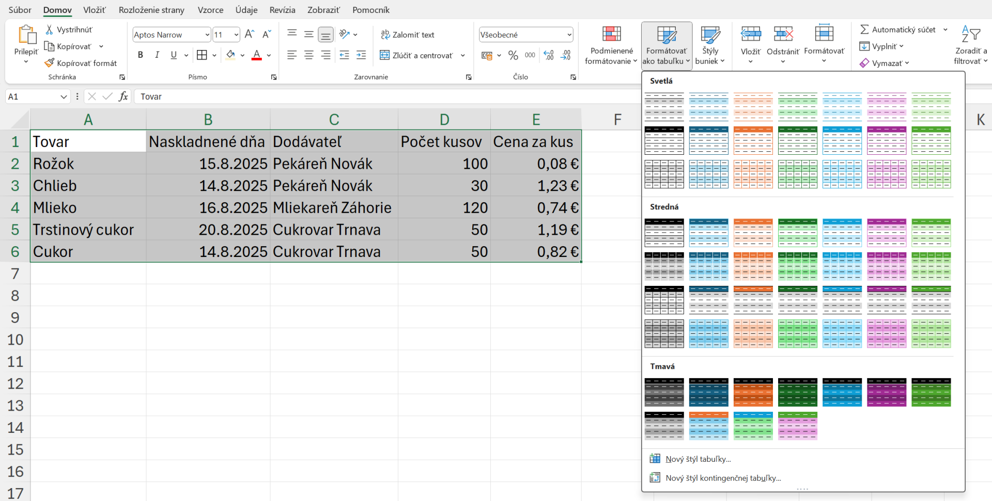Open the font size 11 dropdown
This screenshot has height=501, width=992.
pyautogui.click(x=236, y=35)
